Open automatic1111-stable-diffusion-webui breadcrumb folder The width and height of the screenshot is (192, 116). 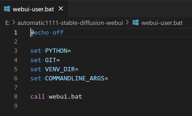tap(70, 23)
